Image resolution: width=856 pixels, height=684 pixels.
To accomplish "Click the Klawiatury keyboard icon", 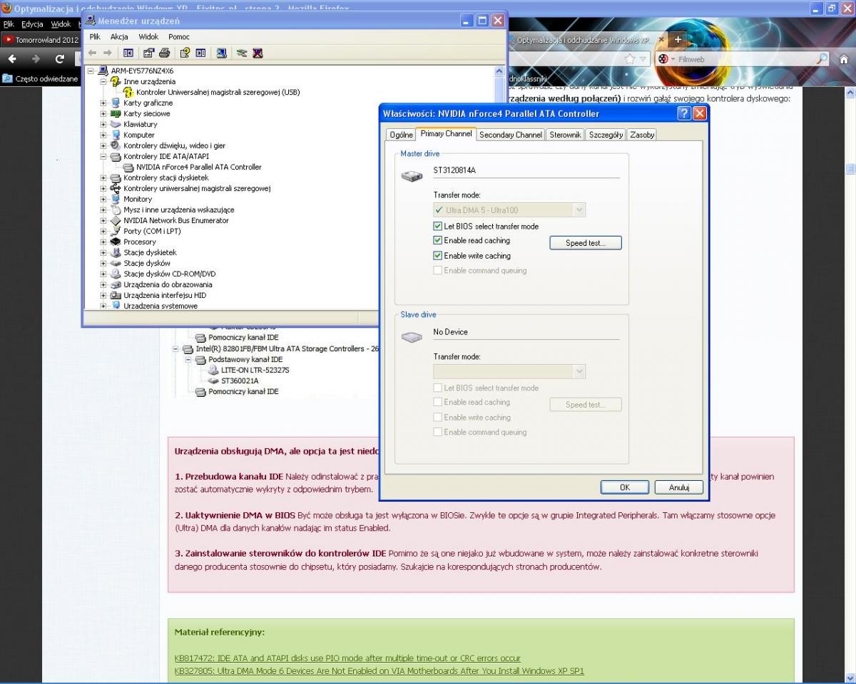I will point(116,124).
